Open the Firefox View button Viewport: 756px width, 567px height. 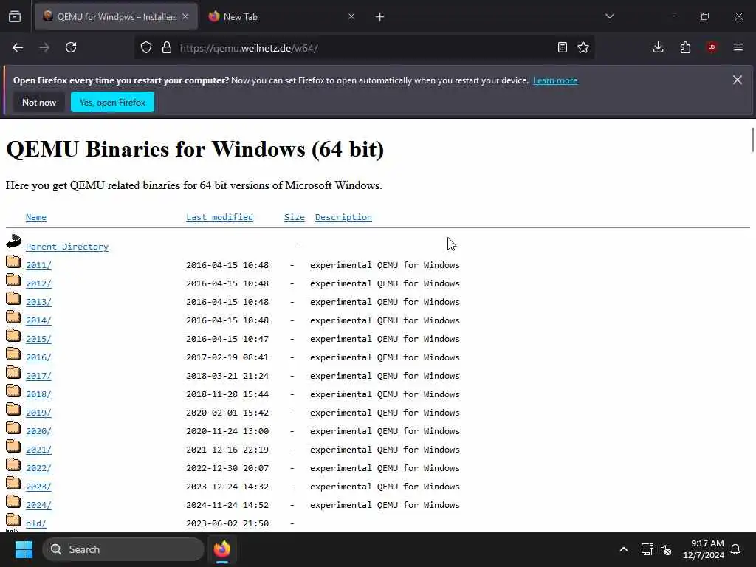point(15,16)
